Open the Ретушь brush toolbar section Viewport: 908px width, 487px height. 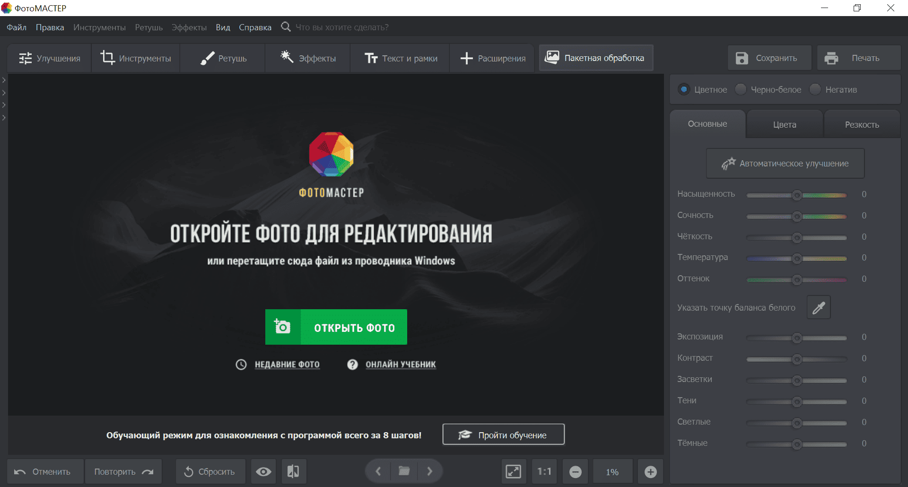223,58
